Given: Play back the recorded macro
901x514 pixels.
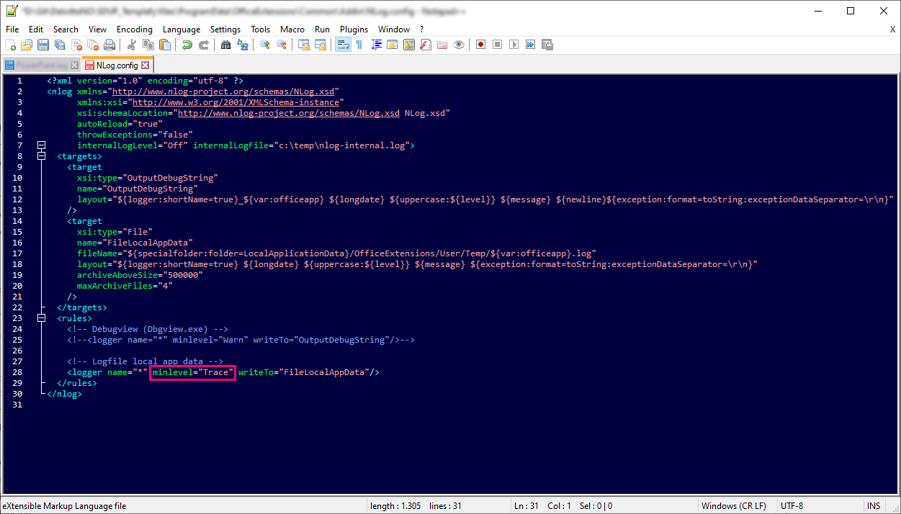Looking at the screenshot, I should point(514,45).
